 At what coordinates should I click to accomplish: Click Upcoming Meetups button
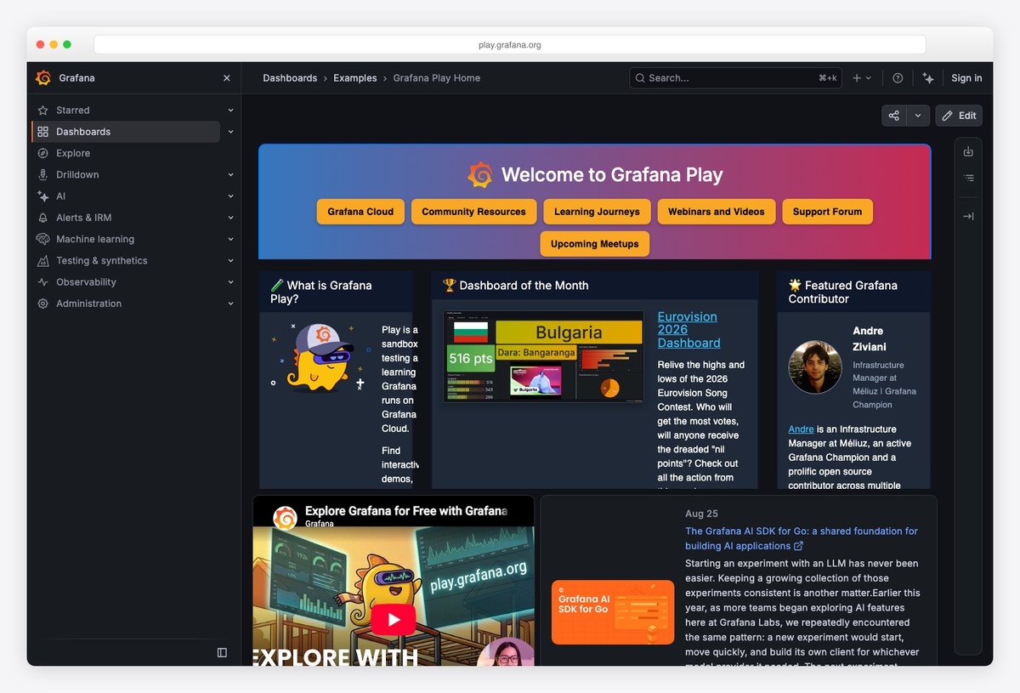(x=595, y=244)
